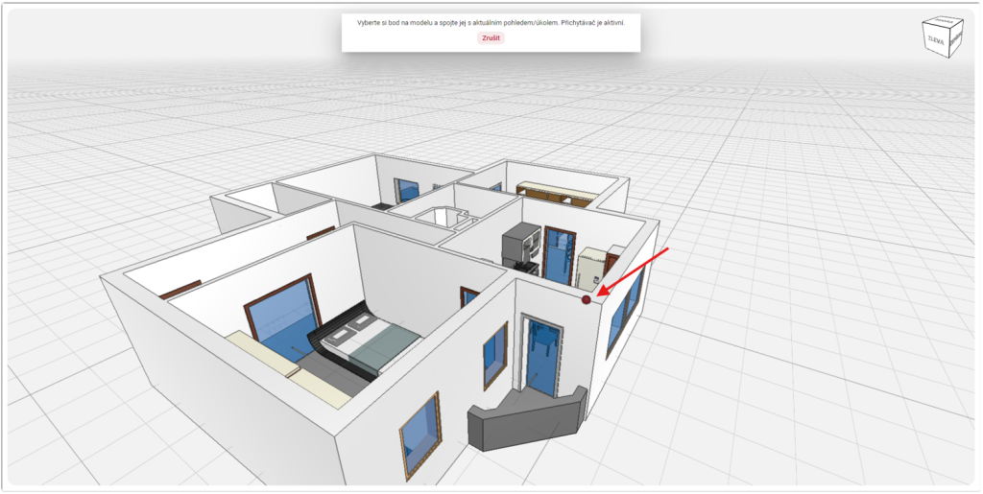Select the dark red snap point marker on the wall corner
This screenshot has height=494, width=983.
pos(587,300)
